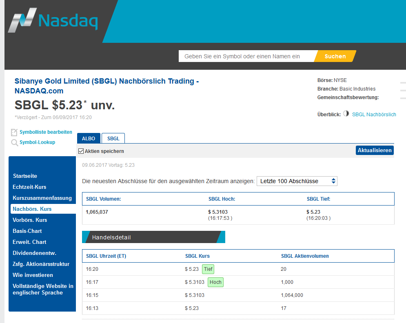Click the volume 20 in 16:20 row
406x323 pixels.
point(284,269)
